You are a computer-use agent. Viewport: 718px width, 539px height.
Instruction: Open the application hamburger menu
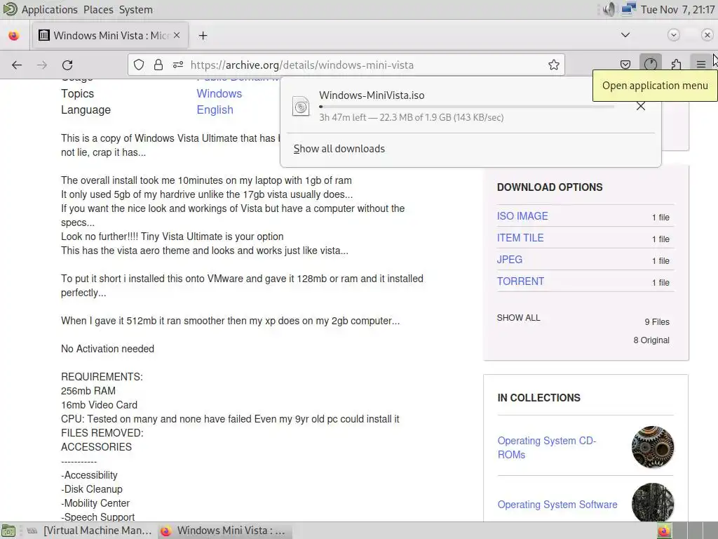(700, 65)
